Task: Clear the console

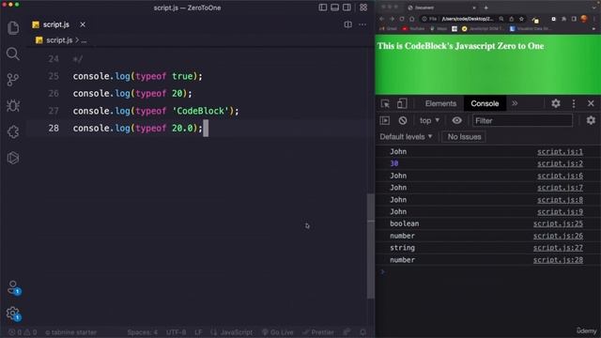Action: 403,121
